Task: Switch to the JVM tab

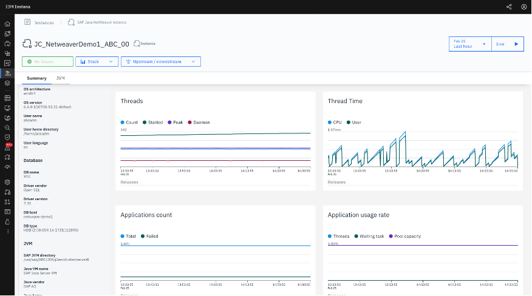Action: point(60,78)
